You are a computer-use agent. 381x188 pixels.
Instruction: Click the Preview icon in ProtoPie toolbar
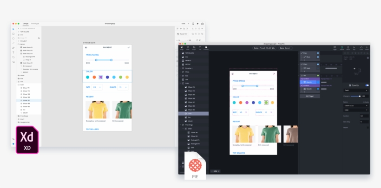(342, 47)
